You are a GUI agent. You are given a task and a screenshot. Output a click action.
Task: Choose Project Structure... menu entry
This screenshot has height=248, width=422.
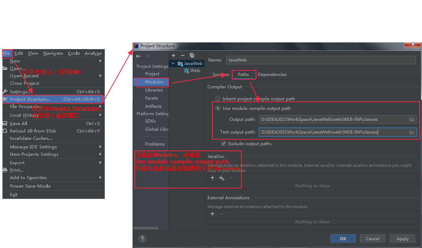click(x=53, y=99)
